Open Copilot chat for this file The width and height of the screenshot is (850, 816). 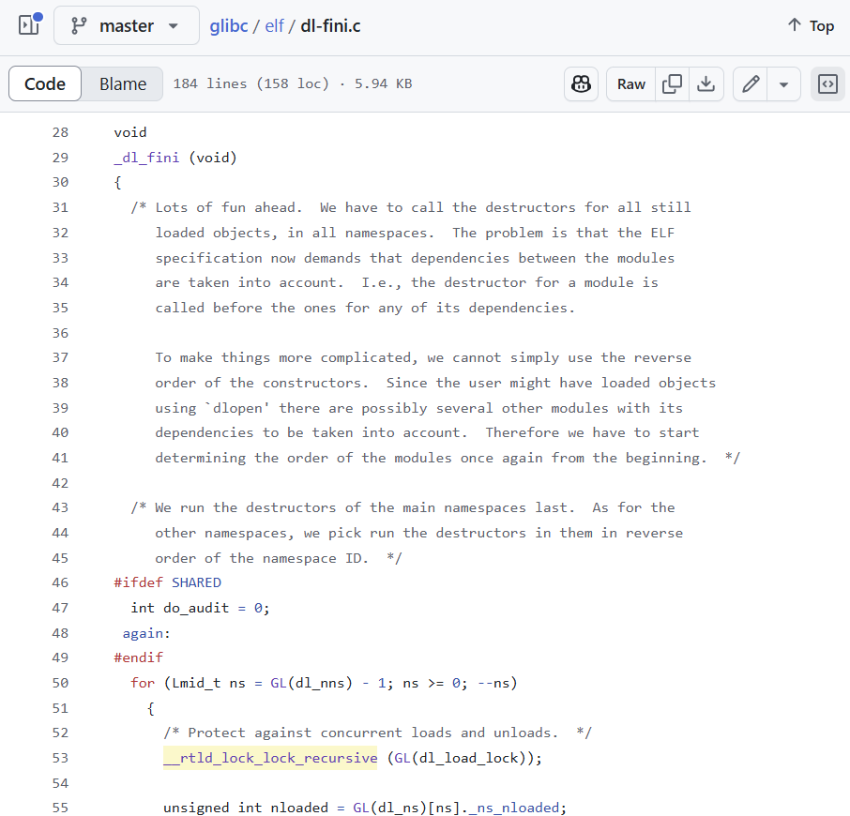coord(581,84)
